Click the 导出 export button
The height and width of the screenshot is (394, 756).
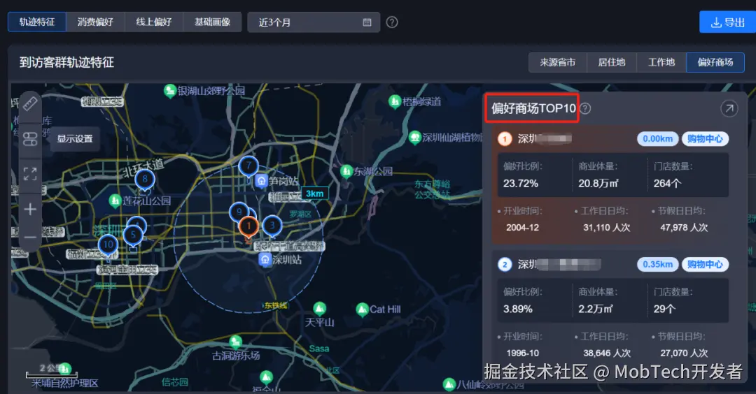click(x=727, y=22)
